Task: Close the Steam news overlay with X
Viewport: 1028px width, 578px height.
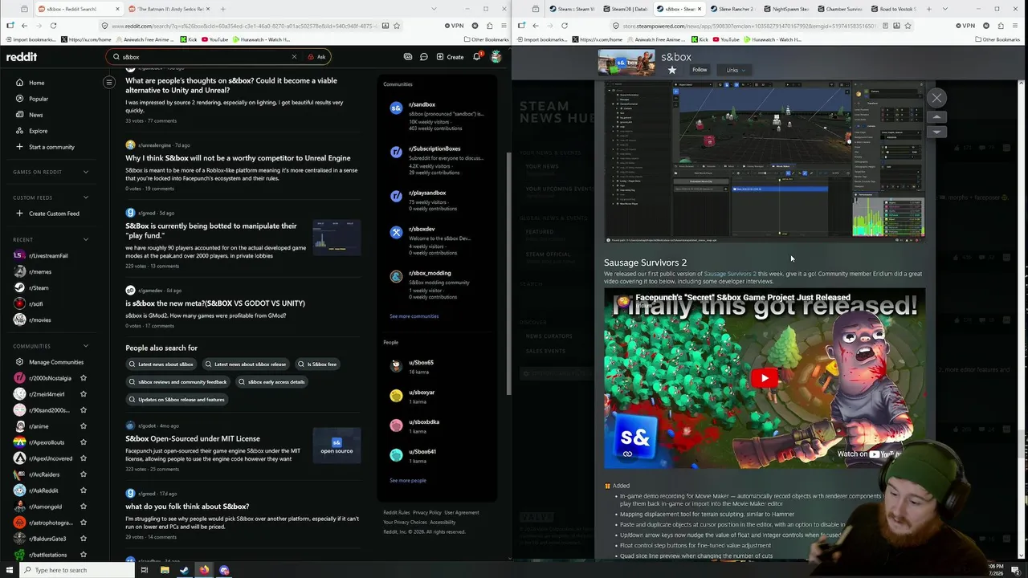Action: pos(936,98)
